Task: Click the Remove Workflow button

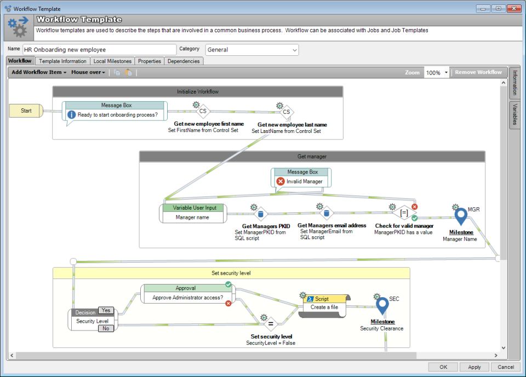Action: [x=479, y=72]
